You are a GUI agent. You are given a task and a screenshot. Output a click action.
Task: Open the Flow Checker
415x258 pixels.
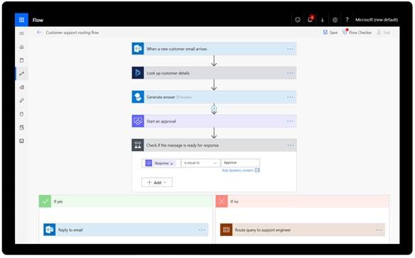tap(357, 32)
